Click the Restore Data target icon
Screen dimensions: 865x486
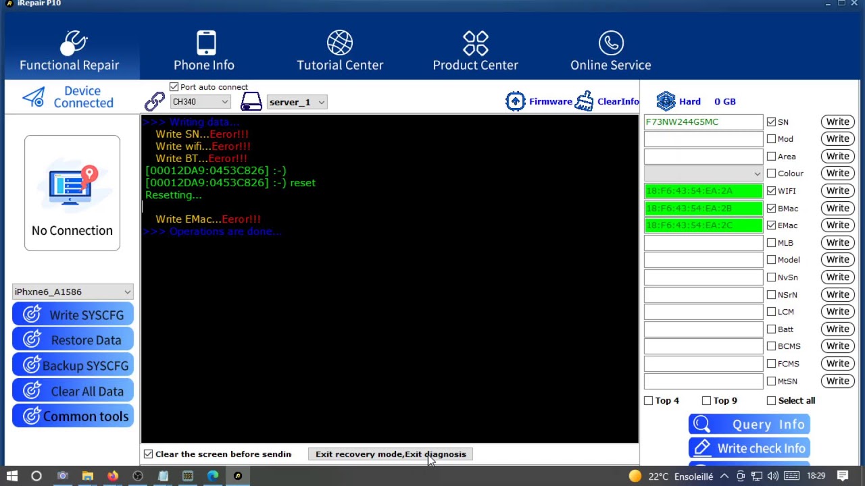(32, 340)
